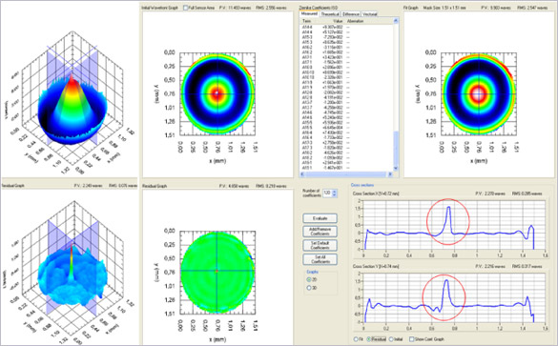Choose the Fit cross-section option
558x346 pixels.
pos(356,339)
